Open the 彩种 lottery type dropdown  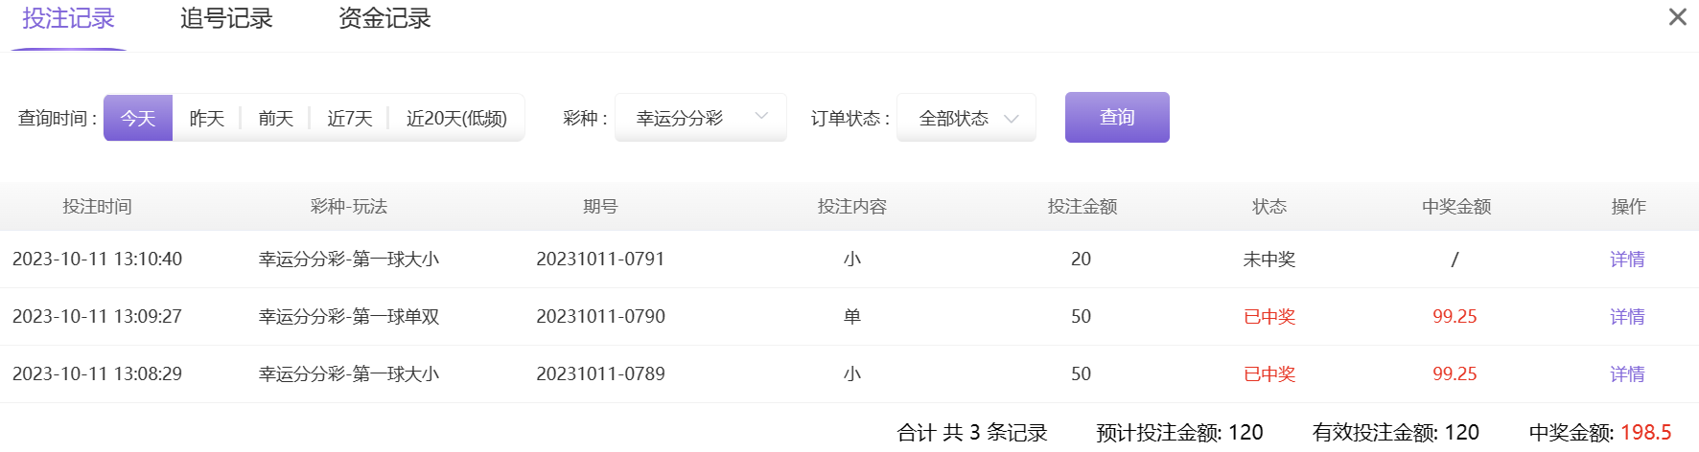click(x=700, y=118)
